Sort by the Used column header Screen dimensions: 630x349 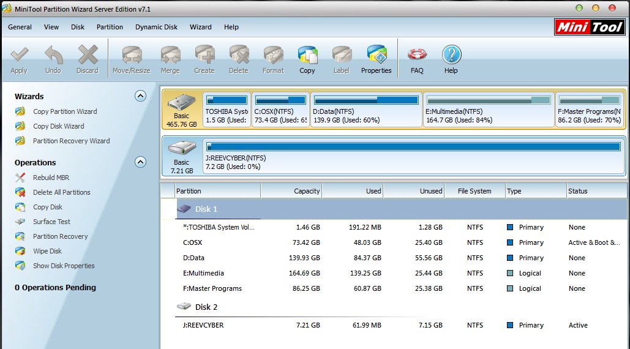353,191
